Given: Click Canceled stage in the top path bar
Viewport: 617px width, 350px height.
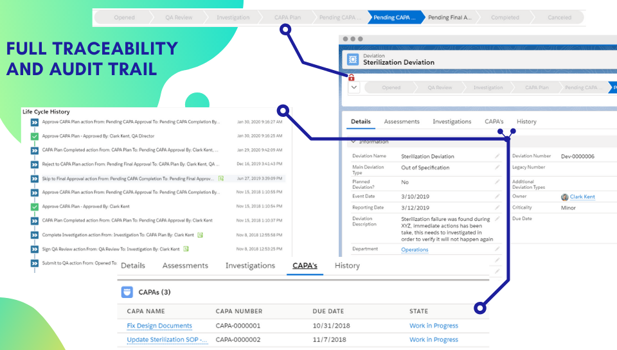Looking at the screenshot, I should coord(559,17).
